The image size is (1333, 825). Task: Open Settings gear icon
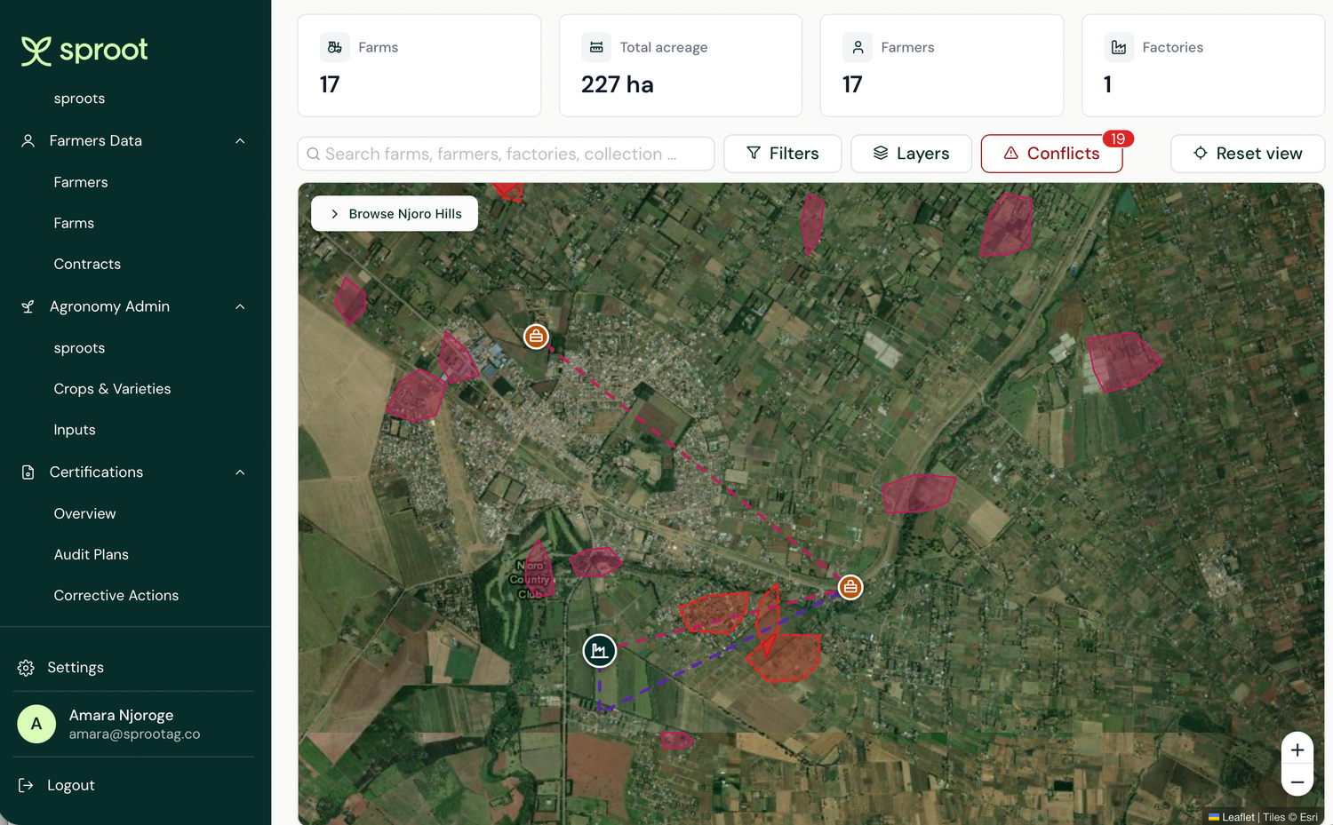pyautogui.click(x=26, y=668)
